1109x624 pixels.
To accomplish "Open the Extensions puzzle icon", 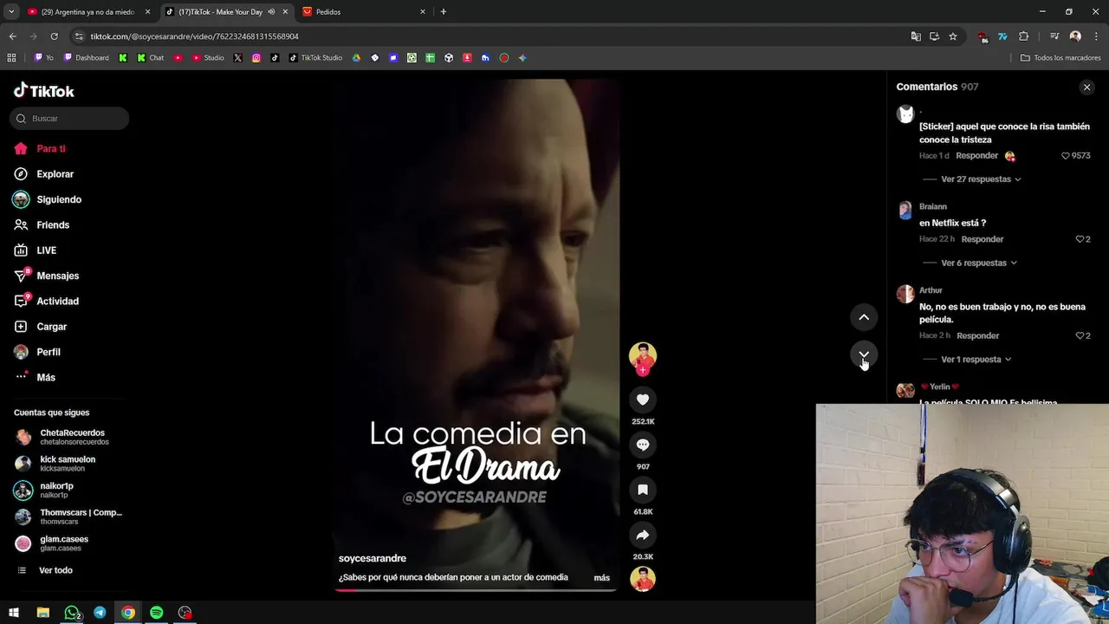I will [1023, 36].
